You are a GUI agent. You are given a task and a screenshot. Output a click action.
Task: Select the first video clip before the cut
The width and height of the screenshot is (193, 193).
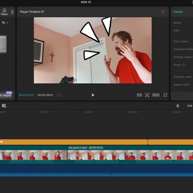34,155
